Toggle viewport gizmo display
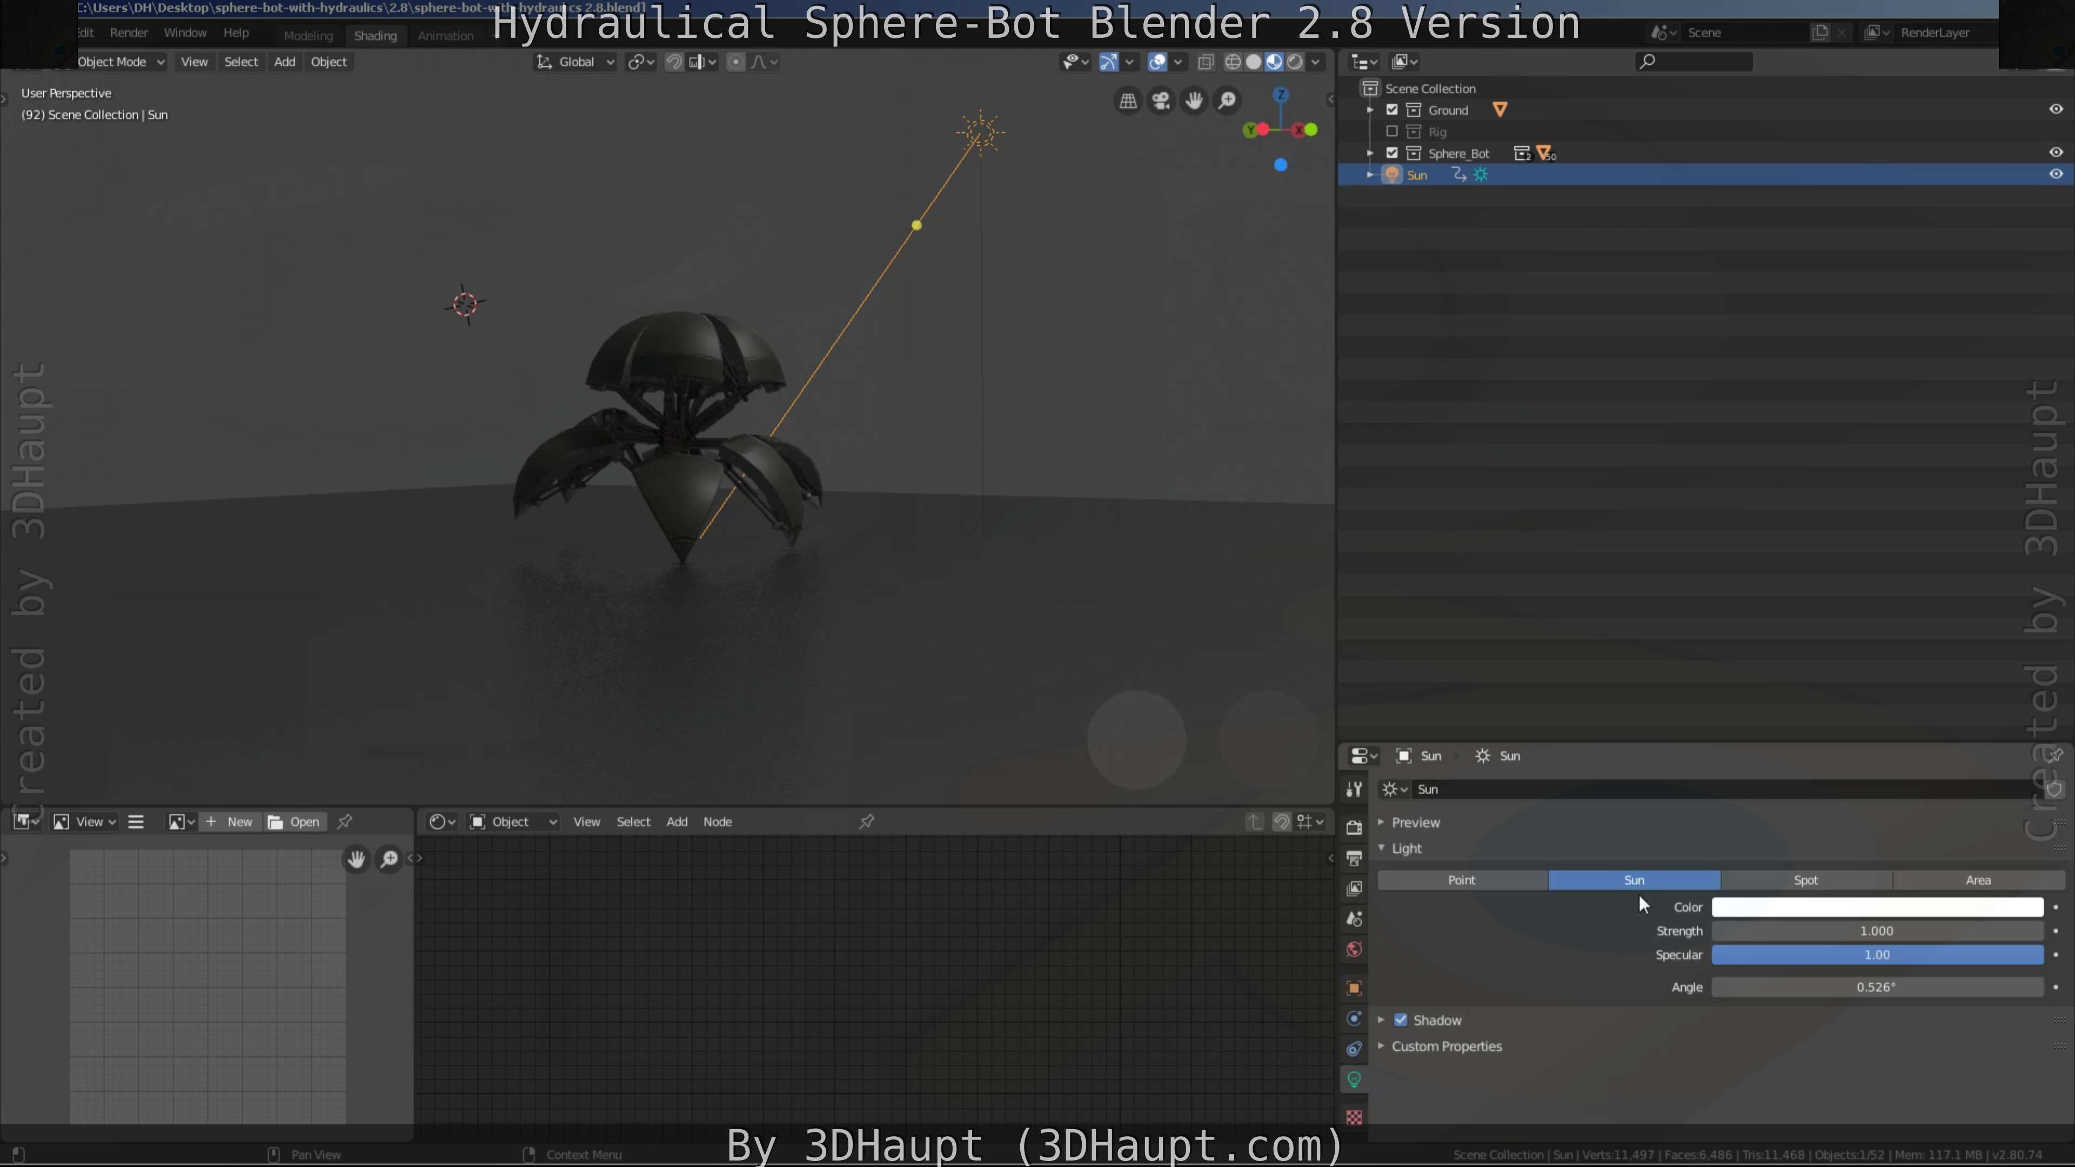 click(x=1108, y=62)
